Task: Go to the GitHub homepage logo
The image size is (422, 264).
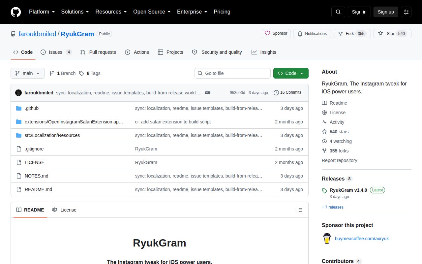Action: (16, 12)
